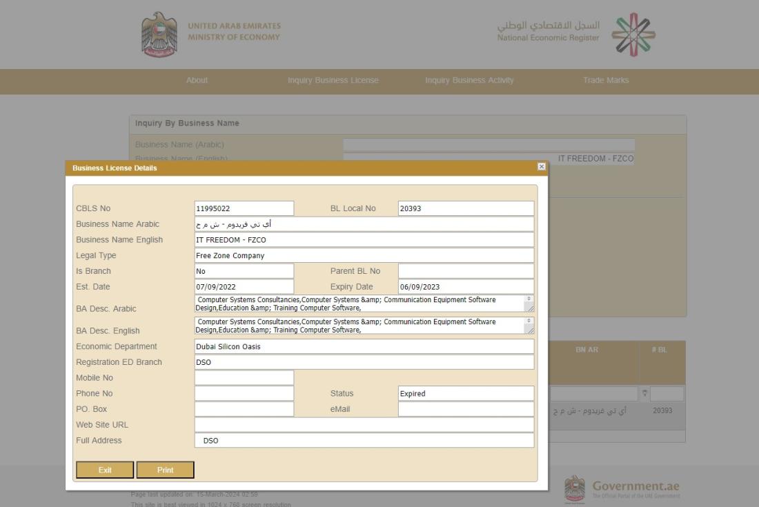
Task: Sort by the BN AR column header
Action: pos(586,350)
